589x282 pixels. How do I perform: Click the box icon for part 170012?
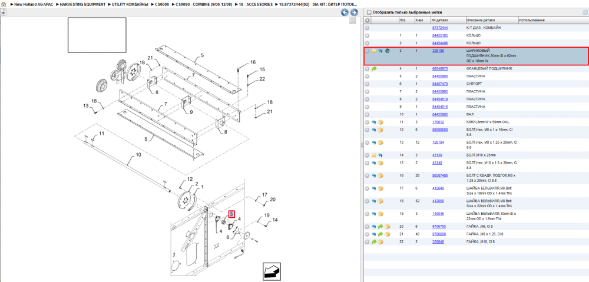click(x=380, y=122)
